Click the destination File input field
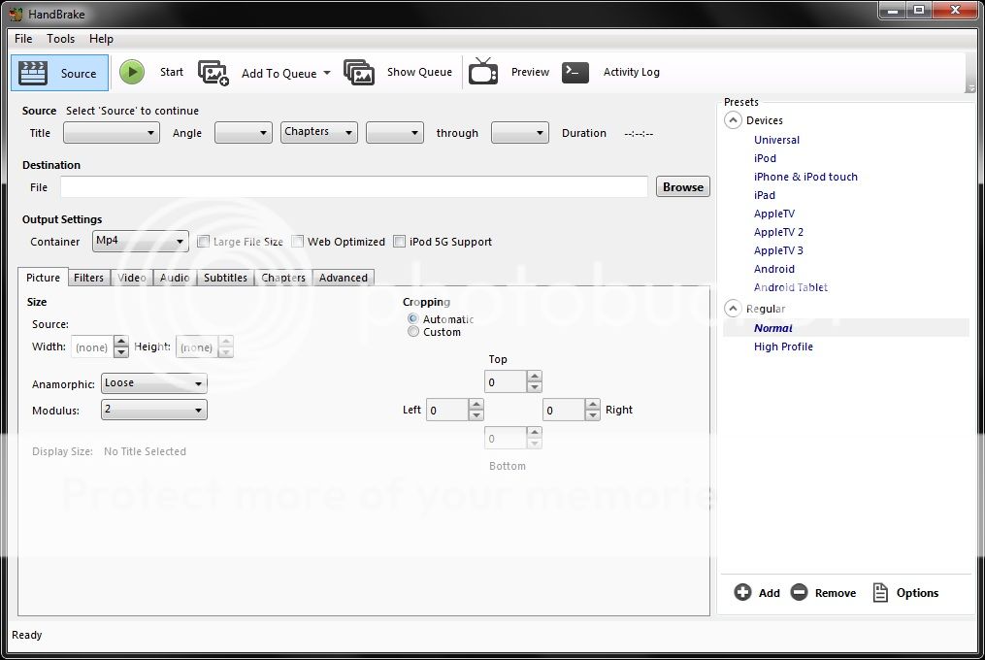985x660 pixels. 353,187
